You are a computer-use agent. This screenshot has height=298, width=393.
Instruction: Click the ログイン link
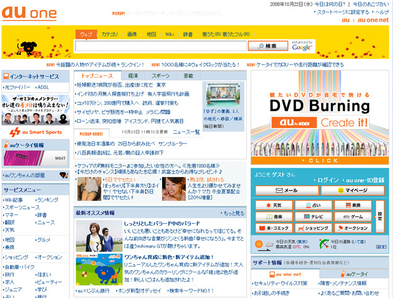[328, 180]
